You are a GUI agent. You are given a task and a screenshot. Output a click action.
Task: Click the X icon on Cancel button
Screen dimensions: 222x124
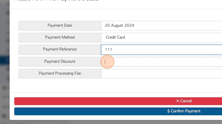pyautogui.click(x=178, y=101)
